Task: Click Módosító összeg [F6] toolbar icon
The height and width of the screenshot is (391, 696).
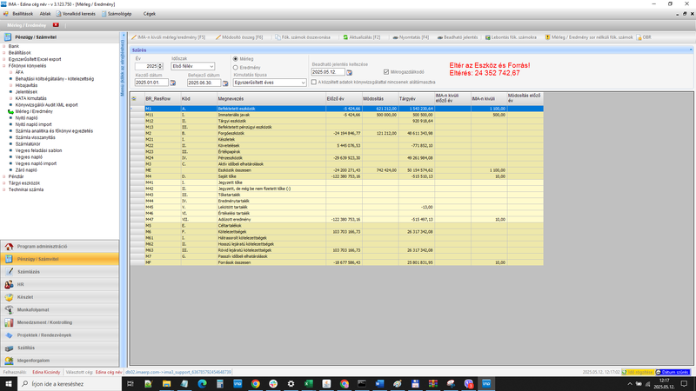Action: click(x=238, y=37)
